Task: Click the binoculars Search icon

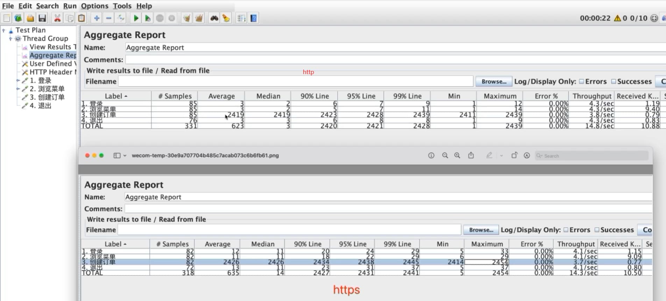Action: [214, 18]
